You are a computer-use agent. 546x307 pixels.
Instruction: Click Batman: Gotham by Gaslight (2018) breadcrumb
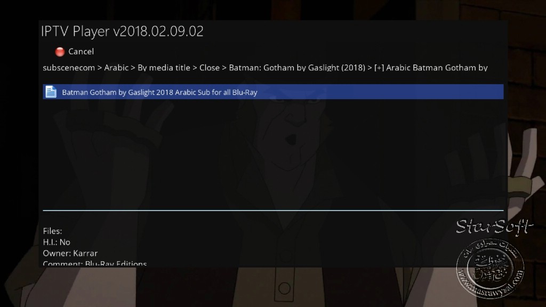(297, 68)
